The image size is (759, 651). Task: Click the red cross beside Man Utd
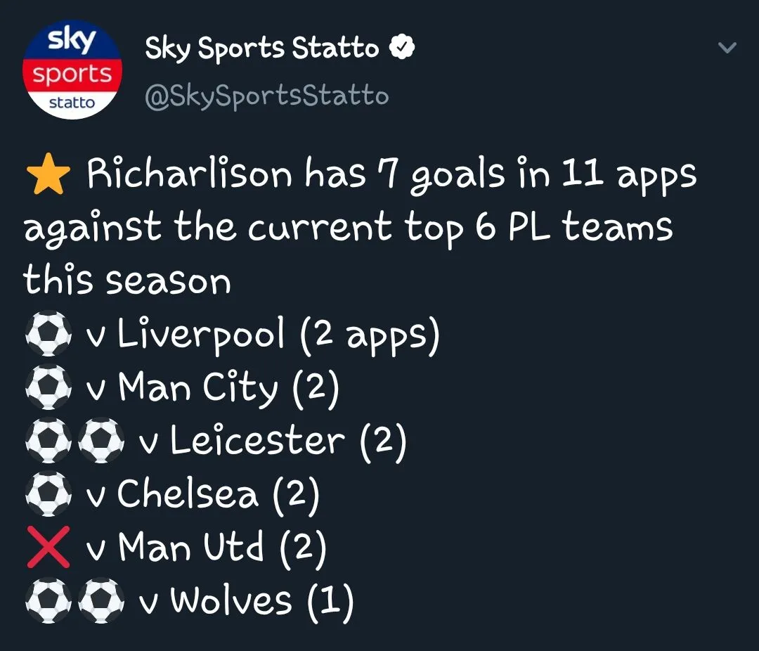click(48, 548)
